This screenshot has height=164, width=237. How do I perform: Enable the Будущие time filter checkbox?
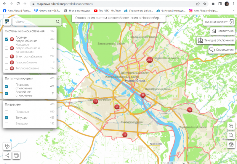click(7, 124)
